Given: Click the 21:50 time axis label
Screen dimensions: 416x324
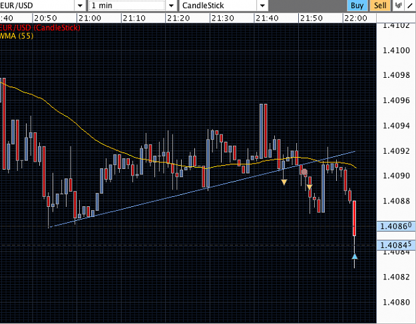Looking at the screenshot, I should click(x=312, y=18).
